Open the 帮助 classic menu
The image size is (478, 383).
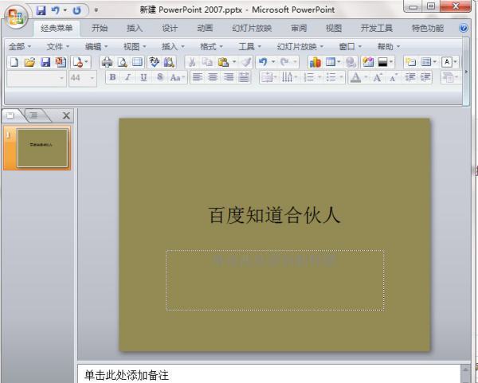tap(389, 47)
